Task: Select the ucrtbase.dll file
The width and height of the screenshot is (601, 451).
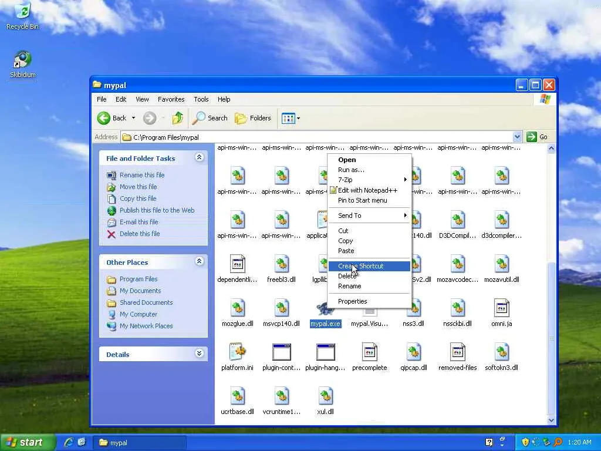Action: pos(237,401)
